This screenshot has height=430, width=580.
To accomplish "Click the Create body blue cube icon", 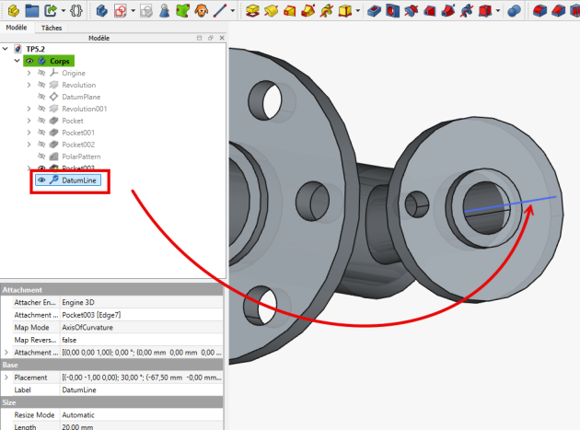I will click(x=101, y=11).
